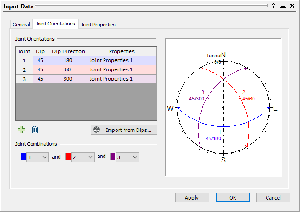300x212 pixels.
Task: Open the third joint combination dropdown showing 3
Action: [x=127, y=157]
